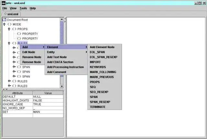Click the NO_WORD_SEP attribute cell
This screenshot has height=139, width=207.
(x=17, y=108)
